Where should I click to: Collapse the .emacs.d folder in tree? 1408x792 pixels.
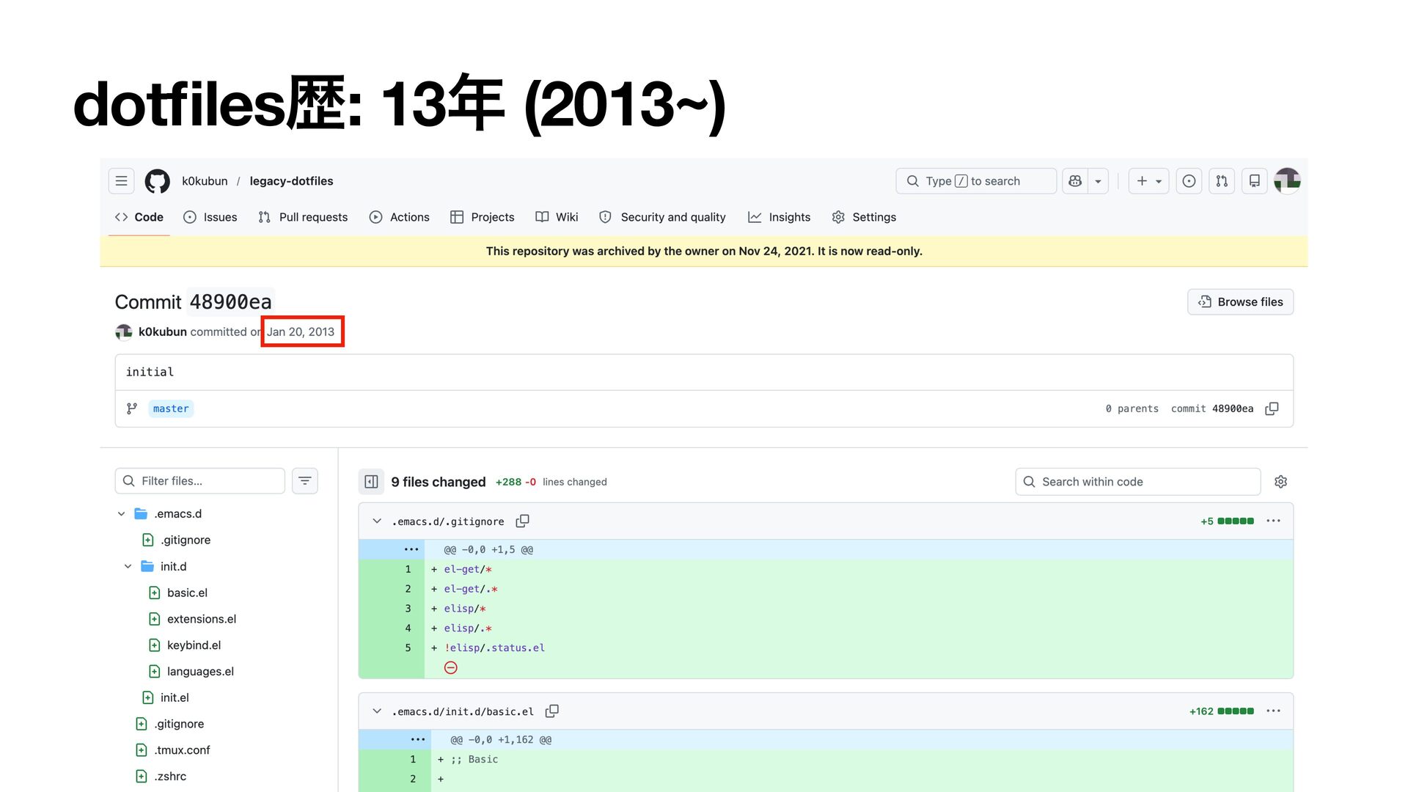(122, 514)
